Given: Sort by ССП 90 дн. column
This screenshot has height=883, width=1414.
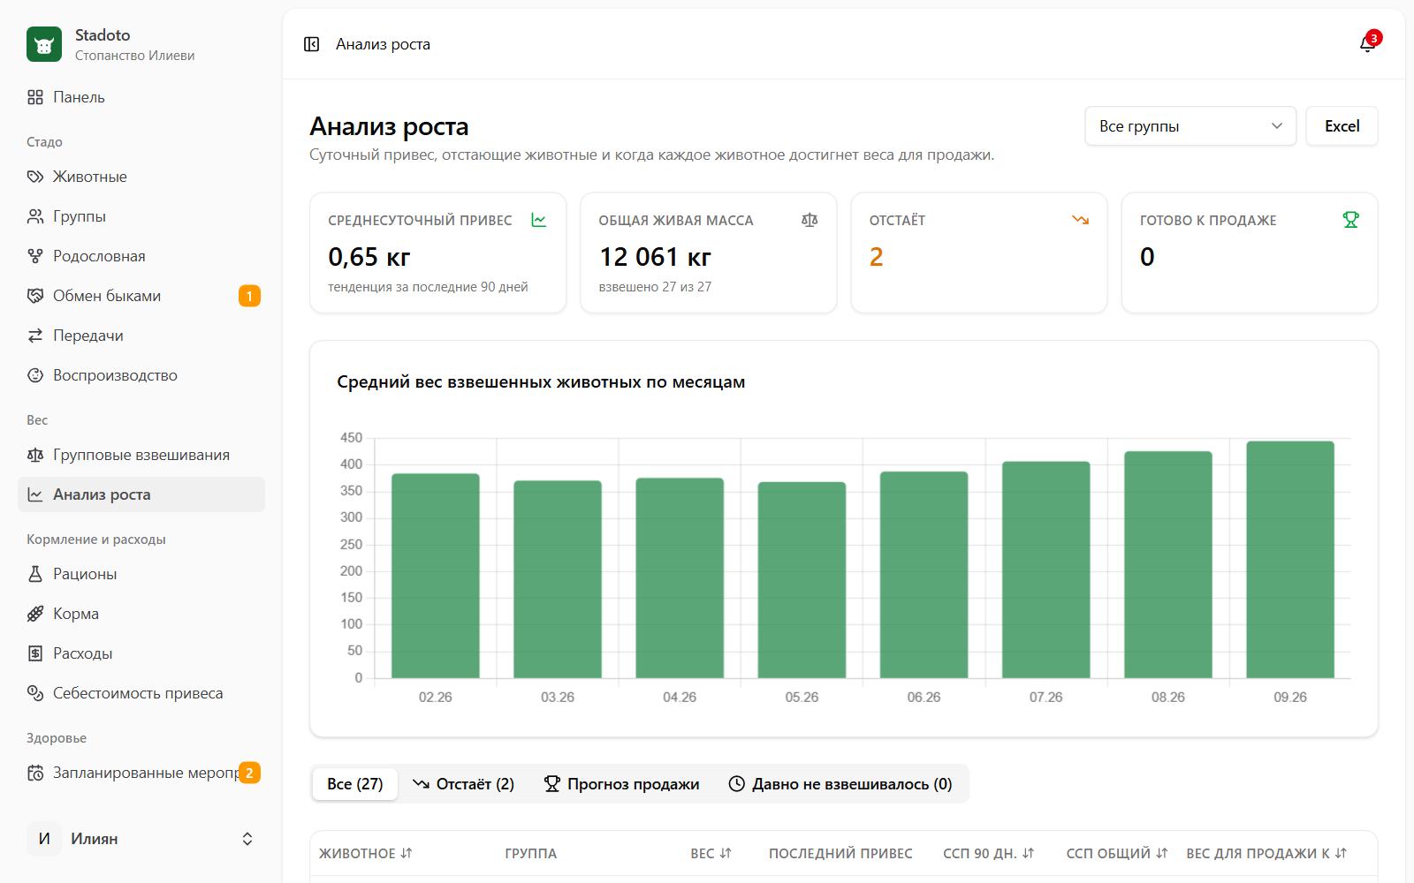Looking at the screenshot, I should point(988,853).
